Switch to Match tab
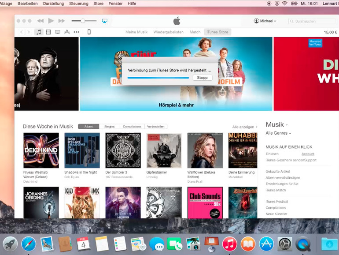 195,32
